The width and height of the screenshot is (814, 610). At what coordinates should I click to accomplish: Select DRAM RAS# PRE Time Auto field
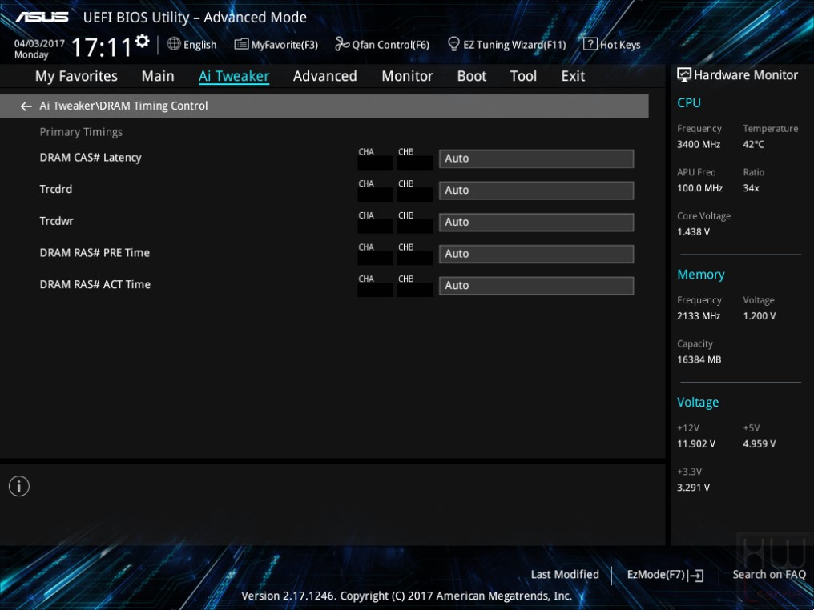click(x=536, y=255)
